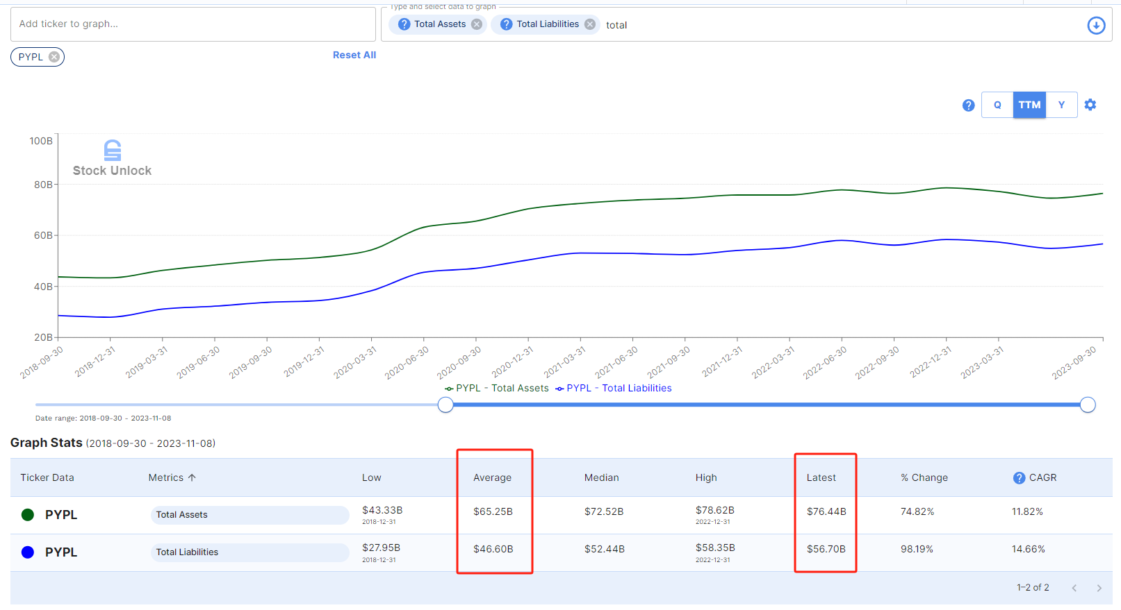
Task: Open help for the Total Liabilities chip
Action: [506, 24]
